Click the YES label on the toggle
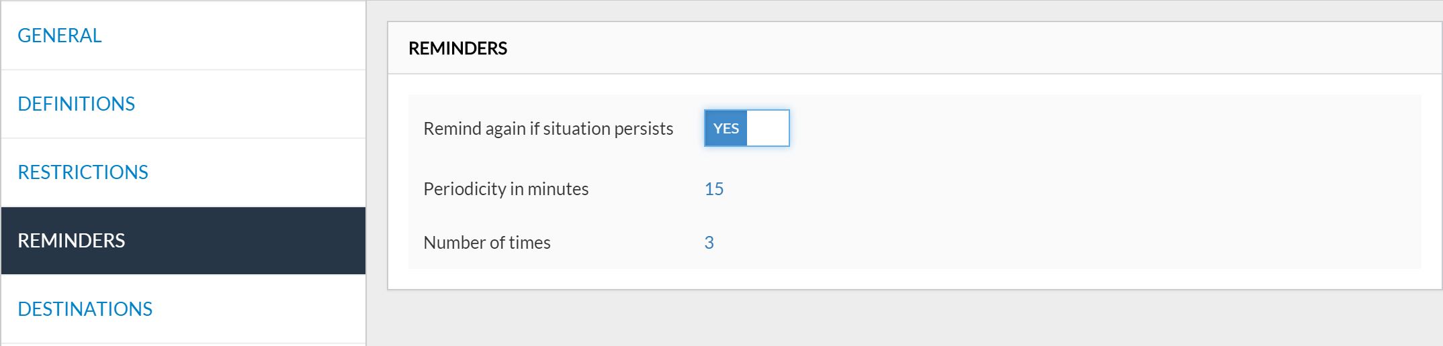 pyautogui.click(x=726, y=128)
